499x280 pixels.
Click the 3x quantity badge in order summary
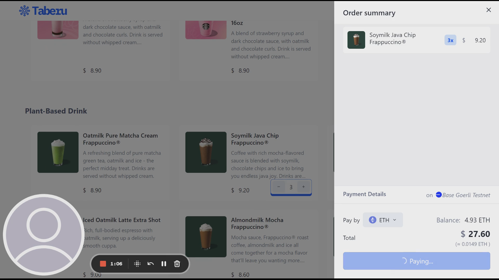[x=450, y=40]
